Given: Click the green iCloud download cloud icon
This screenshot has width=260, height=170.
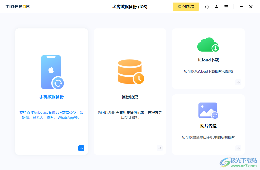Looking at the screenshot, I should pos(208,44).
